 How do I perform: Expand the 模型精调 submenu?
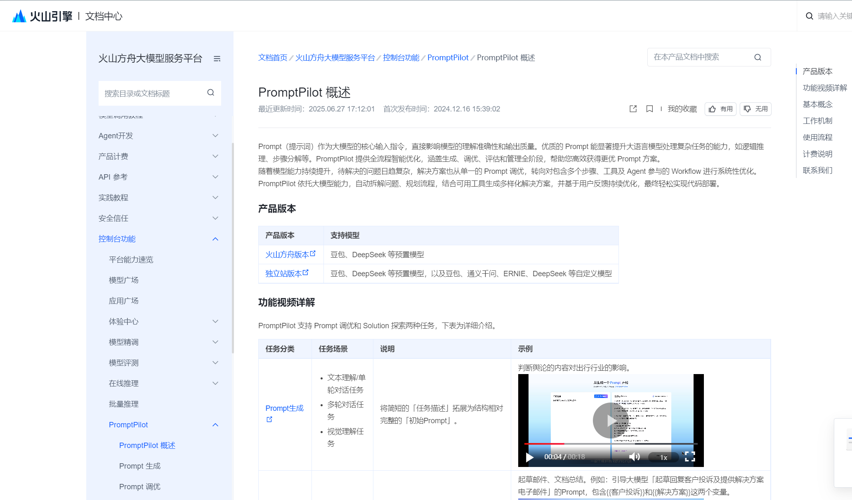tap(215, 342)
